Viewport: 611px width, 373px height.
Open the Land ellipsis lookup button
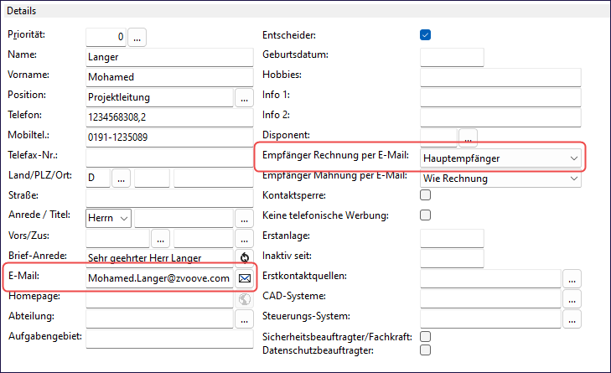click(x=122, y=179)
